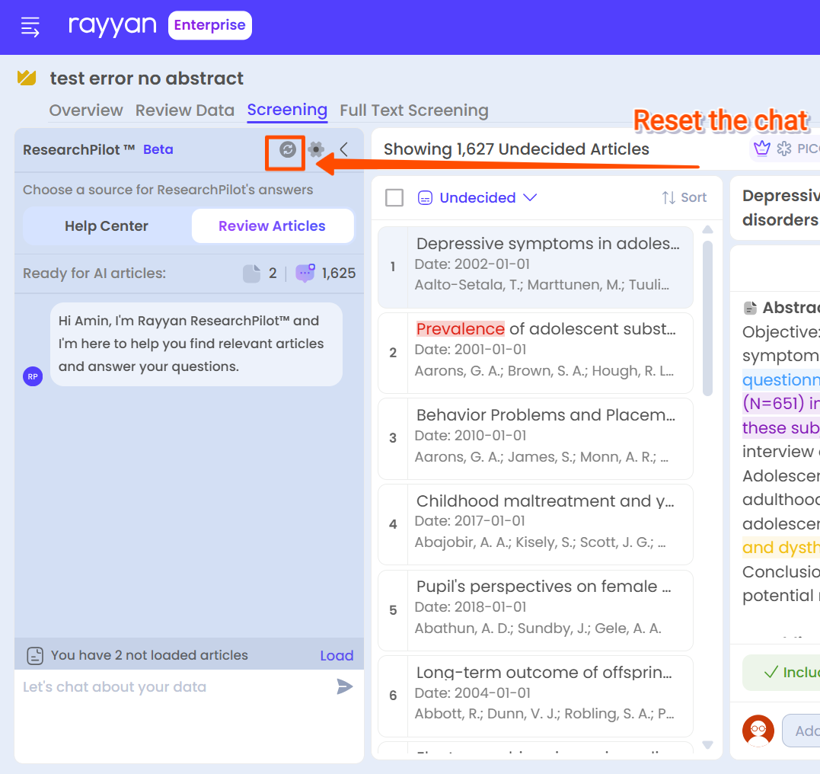Go to Full Text Screening tab
Viewport: 820px width, 774px height.
click(x=413, y=110)
